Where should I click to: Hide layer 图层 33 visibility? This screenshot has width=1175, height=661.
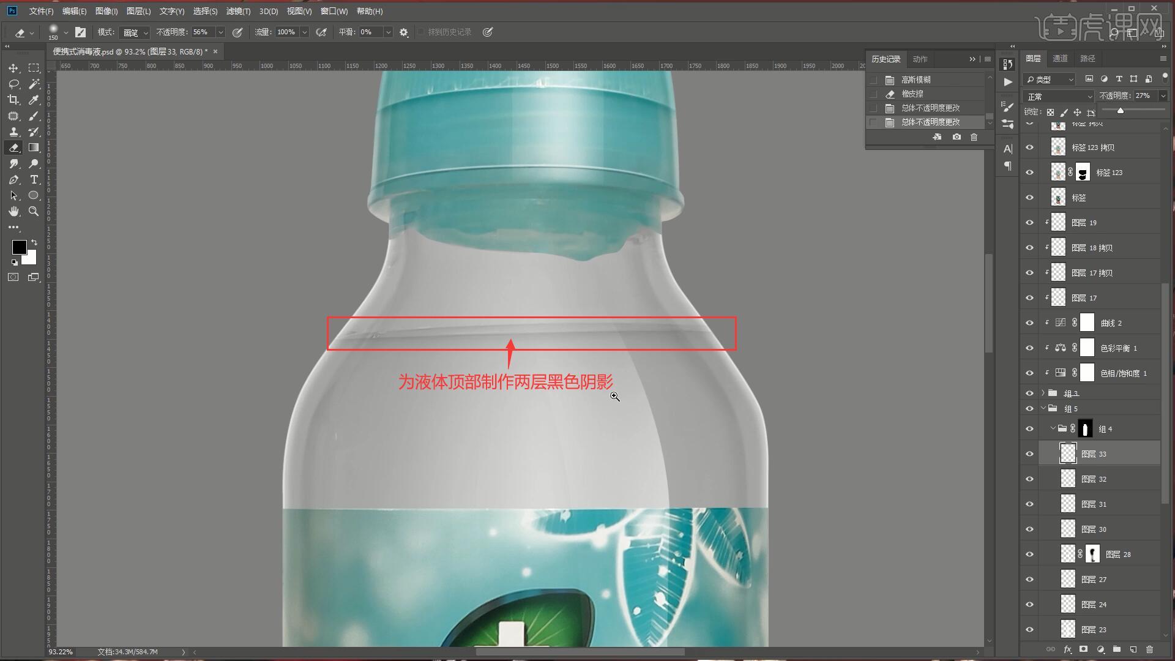(x=1029, y=454)
